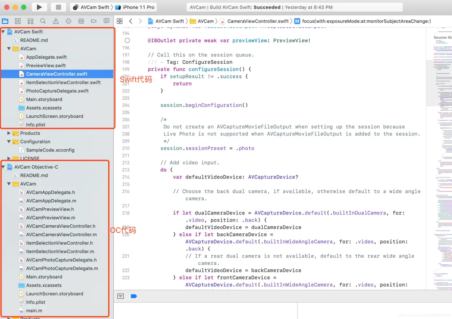Screen dimensions: 452x319
Task: Show the Symbol navigator
Action: point(31,21)
